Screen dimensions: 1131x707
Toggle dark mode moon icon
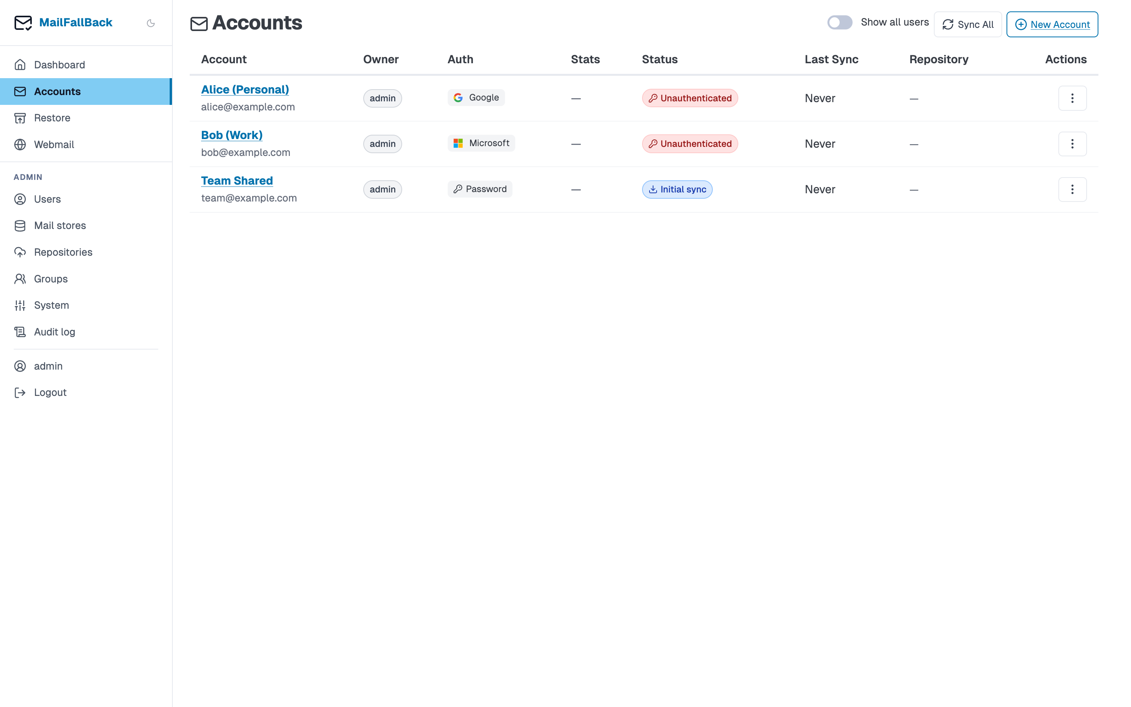150,23
